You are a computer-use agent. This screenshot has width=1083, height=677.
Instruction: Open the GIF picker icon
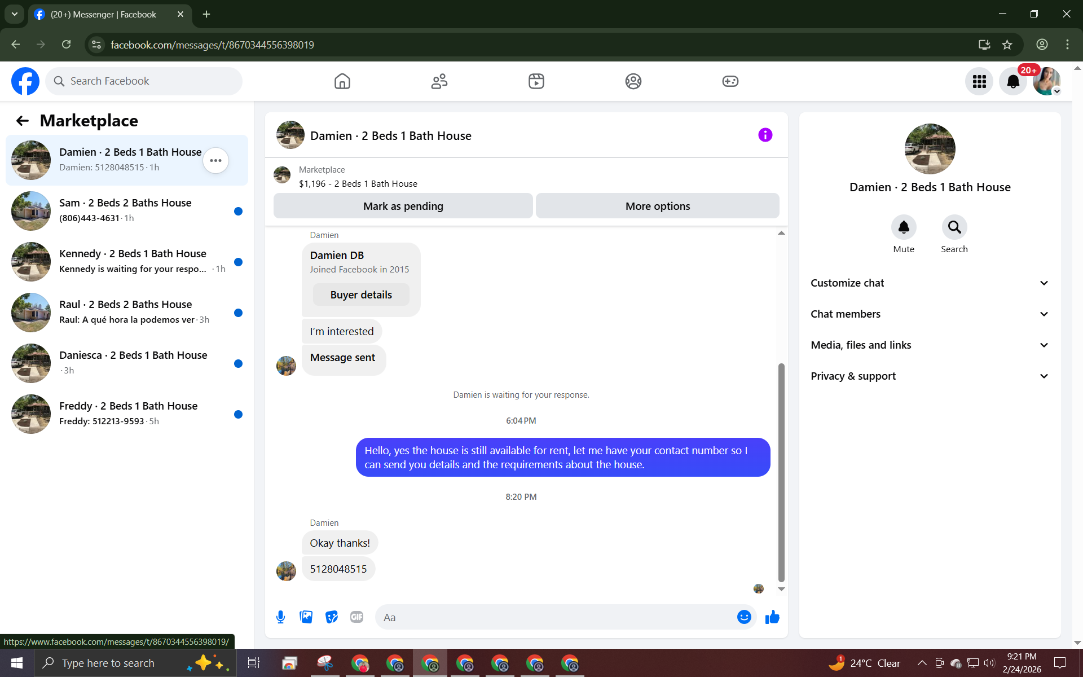tap(356, 617)
